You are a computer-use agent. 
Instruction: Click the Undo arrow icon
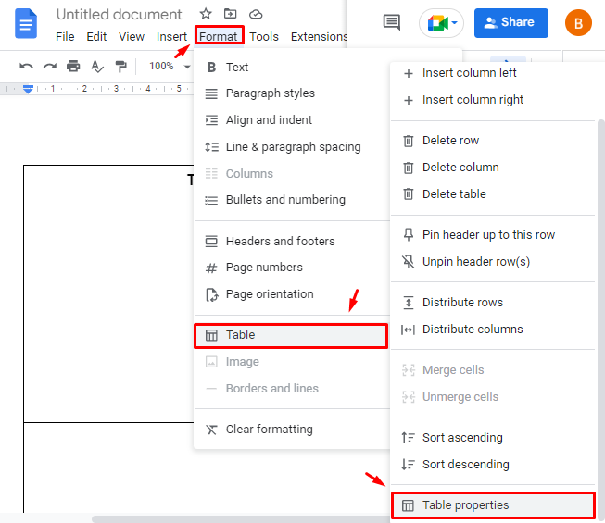pyautogui.click(x=26, y=67)
